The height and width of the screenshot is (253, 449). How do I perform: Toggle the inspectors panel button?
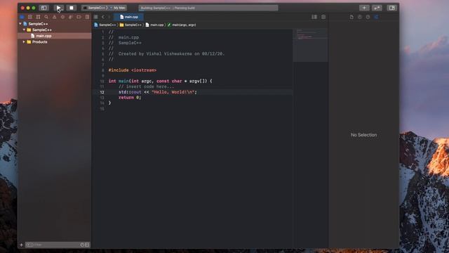[391, 8]
